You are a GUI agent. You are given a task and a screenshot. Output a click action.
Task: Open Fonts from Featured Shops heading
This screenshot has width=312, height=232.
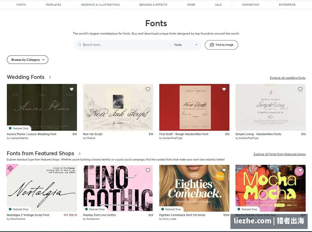click(40, 153)
